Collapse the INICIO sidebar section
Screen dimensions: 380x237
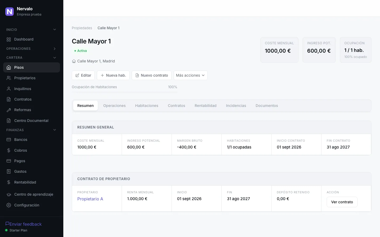[55, 29]
